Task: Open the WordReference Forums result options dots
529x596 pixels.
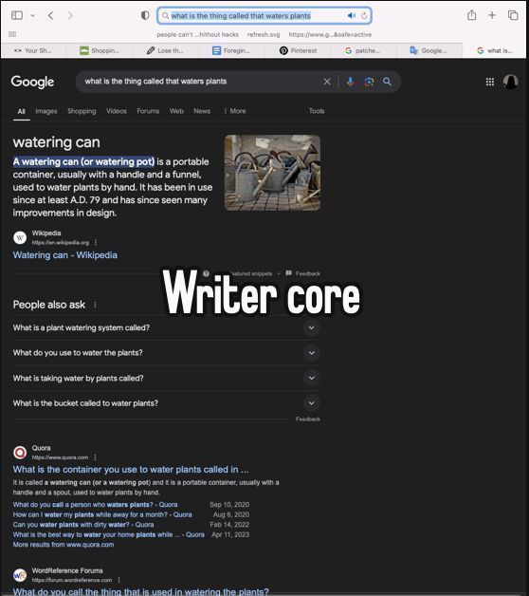Action: coord(119,580)
